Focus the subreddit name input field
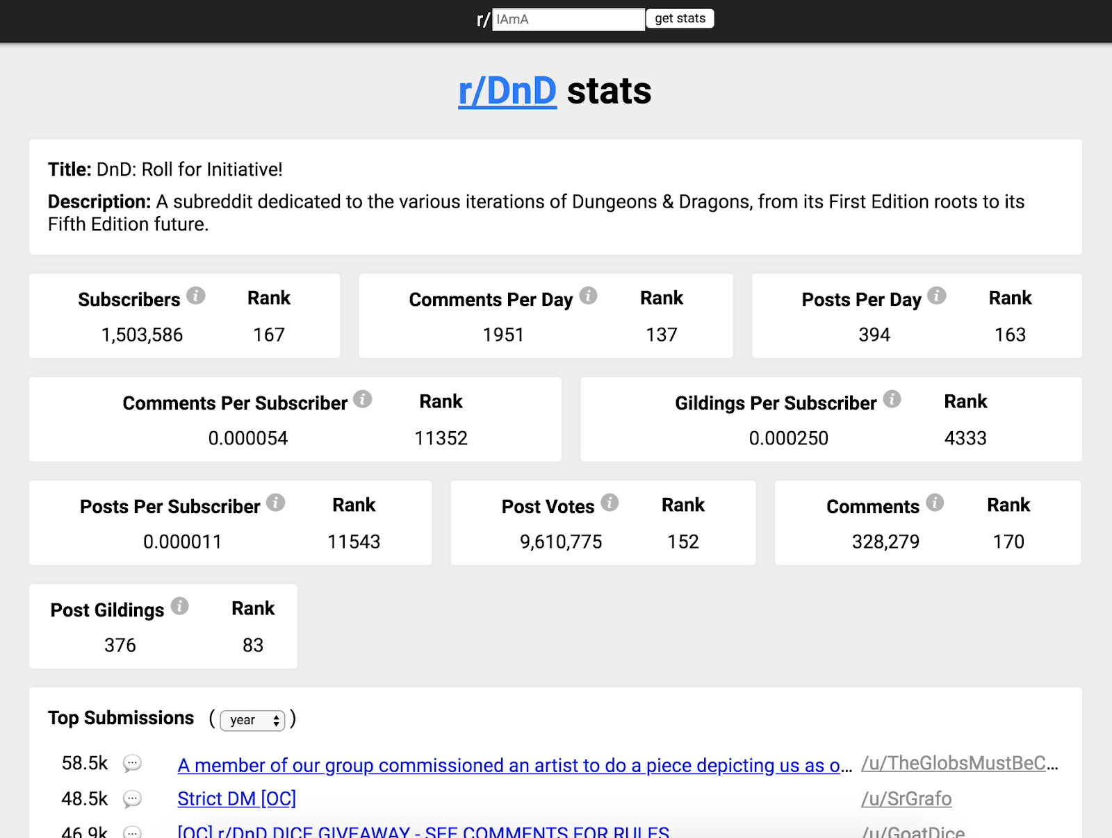The image size is (1112, 838). coord(569,19)
